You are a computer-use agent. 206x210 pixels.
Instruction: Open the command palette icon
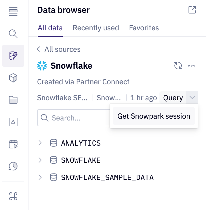click(x=13, y=197)
